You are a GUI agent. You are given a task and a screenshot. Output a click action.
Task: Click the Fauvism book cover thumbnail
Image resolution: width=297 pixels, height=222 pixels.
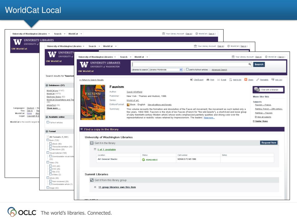tap(93, 102)
